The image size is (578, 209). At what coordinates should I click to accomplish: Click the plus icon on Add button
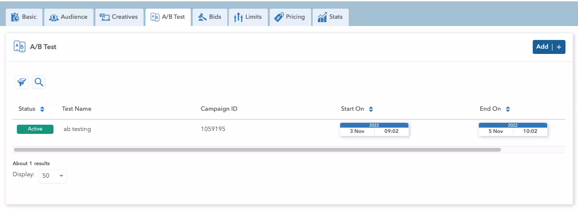559,47
